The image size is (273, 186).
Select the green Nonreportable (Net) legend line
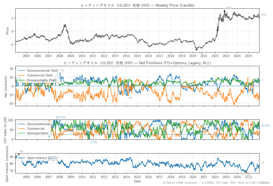[22, 80]
